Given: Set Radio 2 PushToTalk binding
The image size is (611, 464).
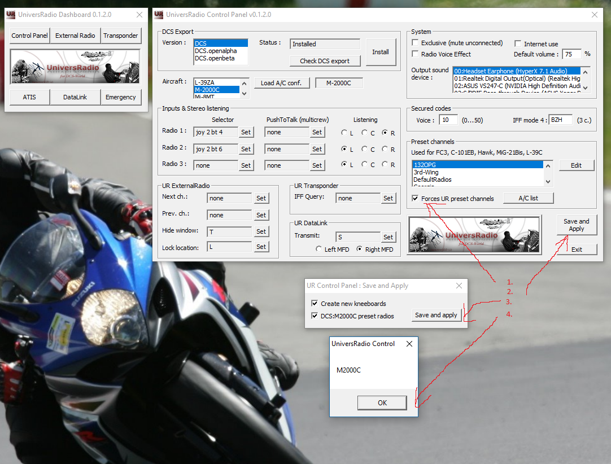Looking at the screenshot, I should click(x=317, y=149).
